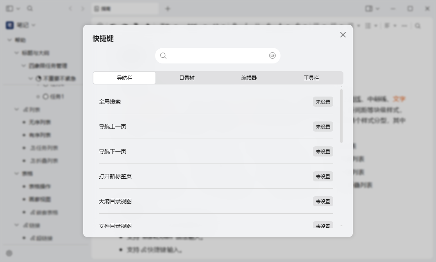Click the search icon in the sidebar header
The width and height of the screenshot is (436, 262).
click(30, 8)
